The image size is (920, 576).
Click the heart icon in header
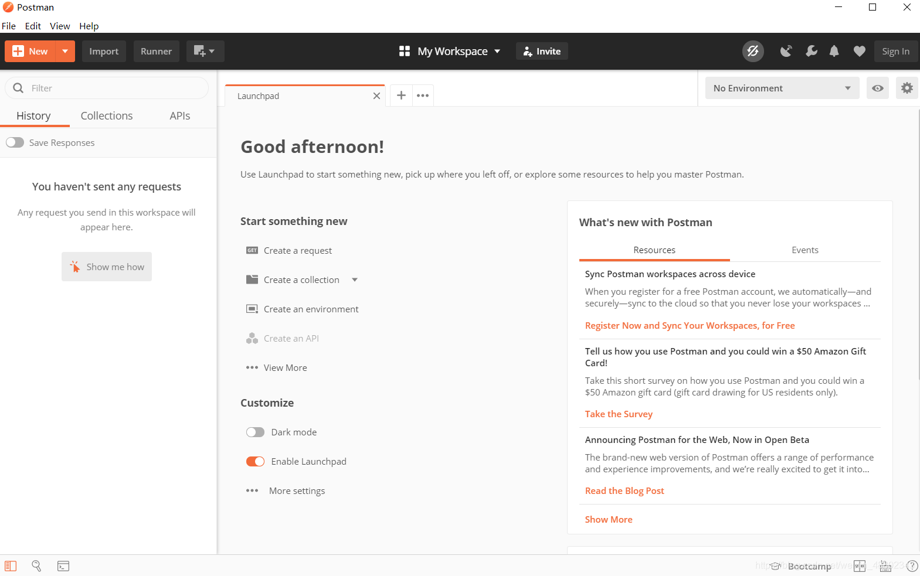(859, 51)
